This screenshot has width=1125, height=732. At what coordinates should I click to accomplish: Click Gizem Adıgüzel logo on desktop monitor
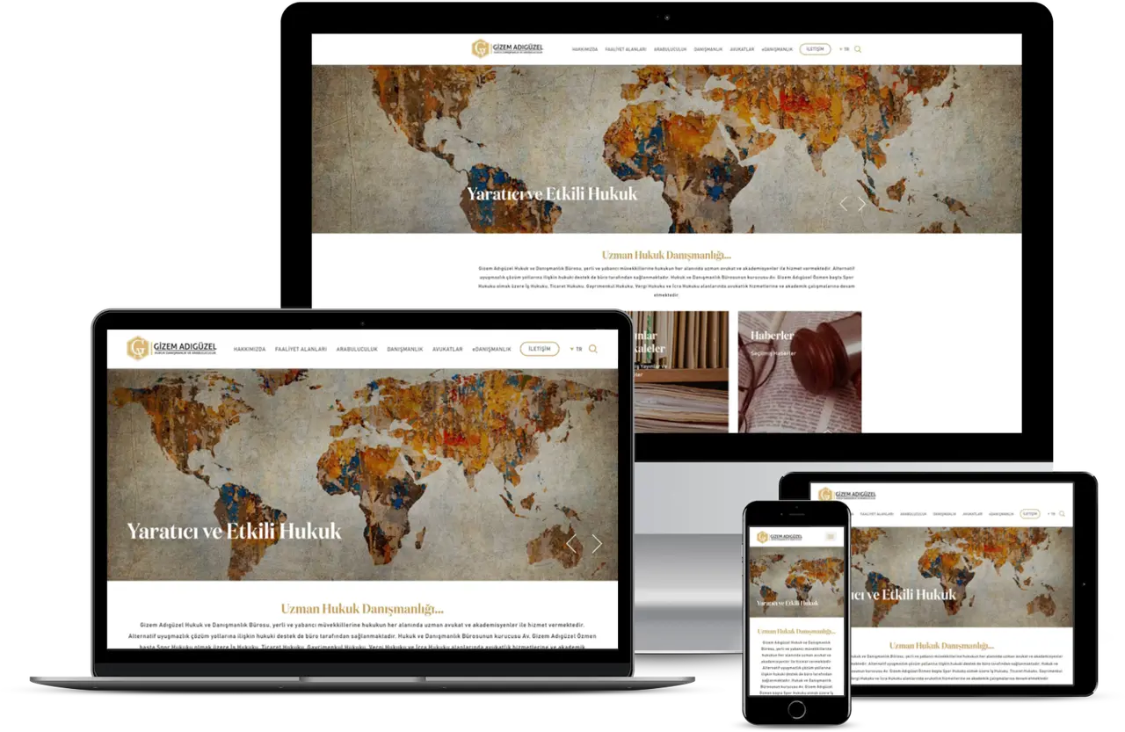click(x=507, y=48)
